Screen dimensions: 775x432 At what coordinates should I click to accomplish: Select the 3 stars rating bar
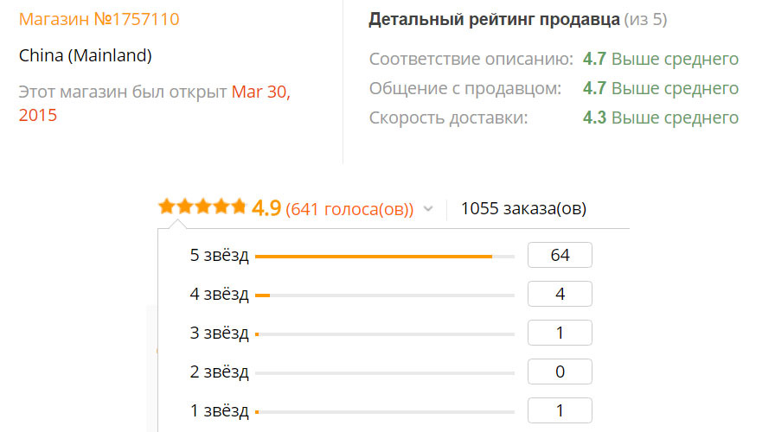pyautogui.click(x=384, y=334)
